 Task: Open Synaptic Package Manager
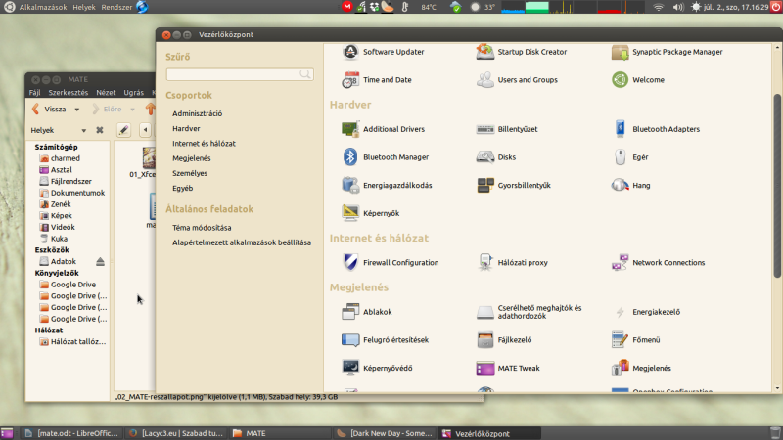tap(667, 52)
